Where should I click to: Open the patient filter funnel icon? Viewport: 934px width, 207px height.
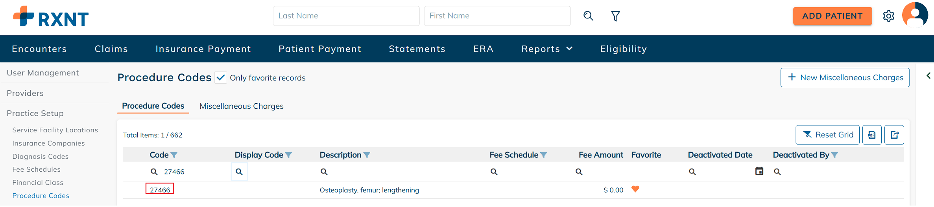(615, 16)
